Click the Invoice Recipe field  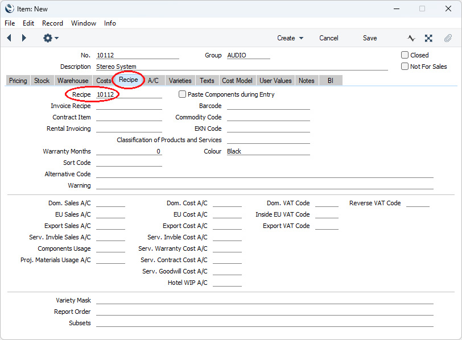point(129,106)
